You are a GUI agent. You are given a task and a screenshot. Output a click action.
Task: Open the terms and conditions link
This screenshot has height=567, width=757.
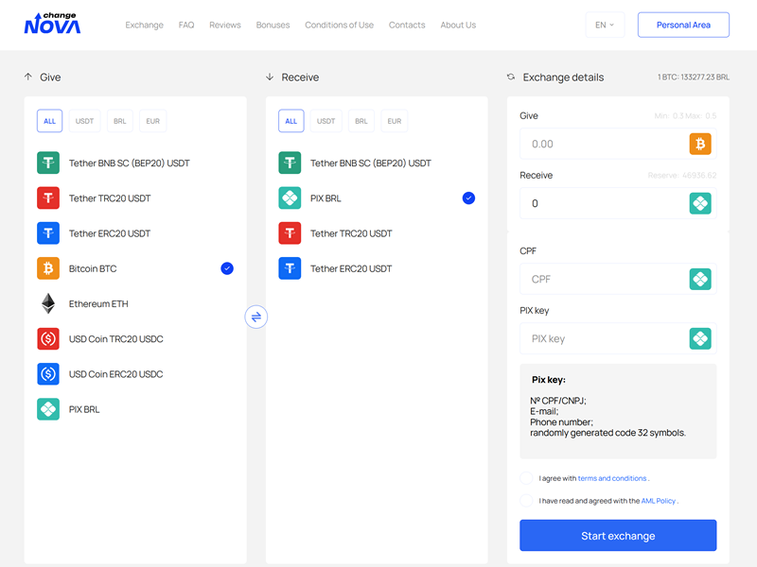pyautogui.click(x=612, y=478)
